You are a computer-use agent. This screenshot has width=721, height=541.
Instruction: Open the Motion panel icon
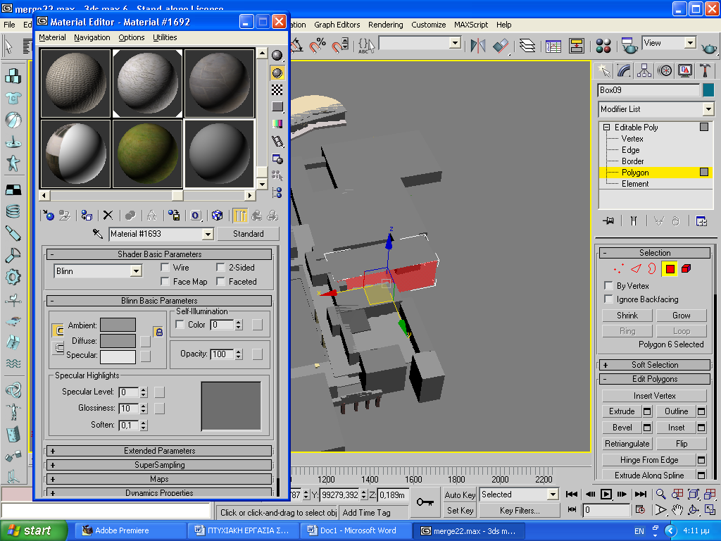click(665, 70)
